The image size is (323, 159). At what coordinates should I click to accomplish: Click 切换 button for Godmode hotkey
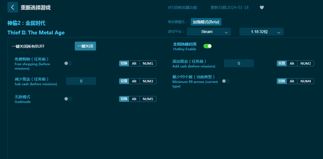pyautogui.click(x=124, y=99)
